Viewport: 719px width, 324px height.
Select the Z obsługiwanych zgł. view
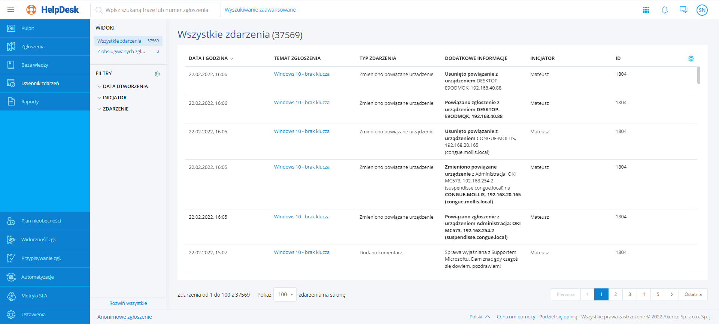point(121,52)
